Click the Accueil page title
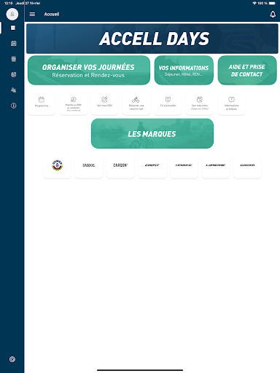The height and width of the screenshot is (373, 280). [x=52, y=14]
